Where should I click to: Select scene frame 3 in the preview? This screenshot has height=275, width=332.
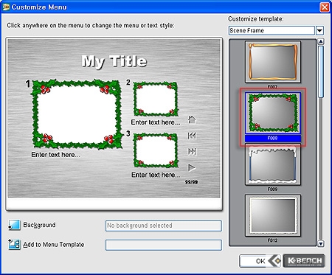tap(156, 150)
